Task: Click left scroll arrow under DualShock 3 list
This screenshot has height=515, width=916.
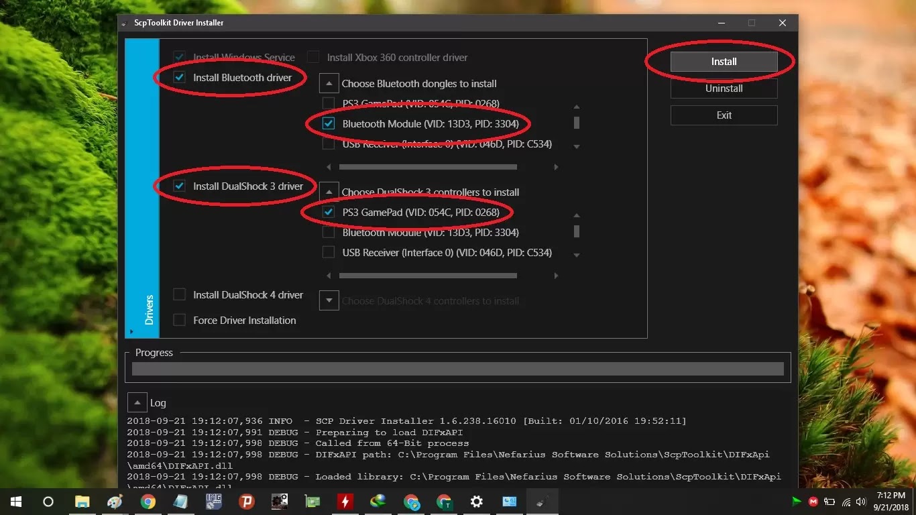Action: pyautogui.click(x=329, y=275)
